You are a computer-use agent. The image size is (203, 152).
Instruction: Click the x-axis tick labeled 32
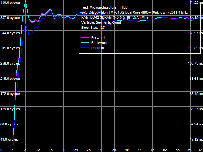[x=101, y=150]
